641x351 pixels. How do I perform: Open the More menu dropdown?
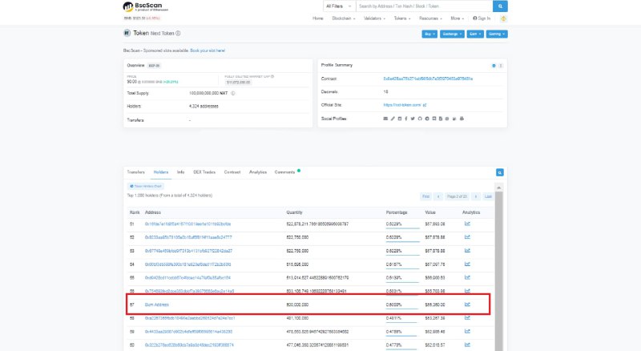[x=457, y=18]
